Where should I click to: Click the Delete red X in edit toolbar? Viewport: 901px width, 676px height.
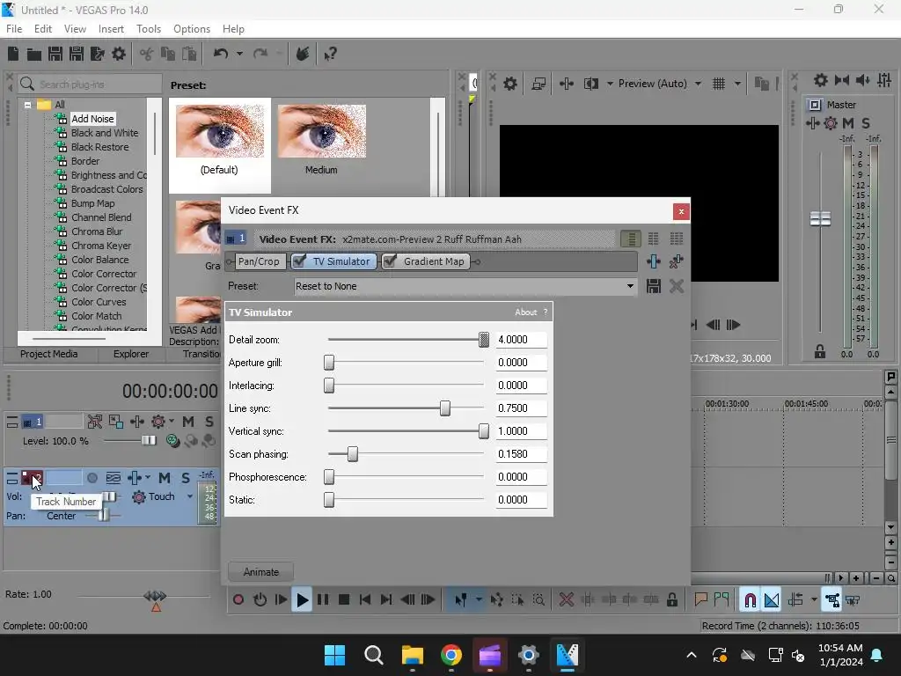[567, 600]
